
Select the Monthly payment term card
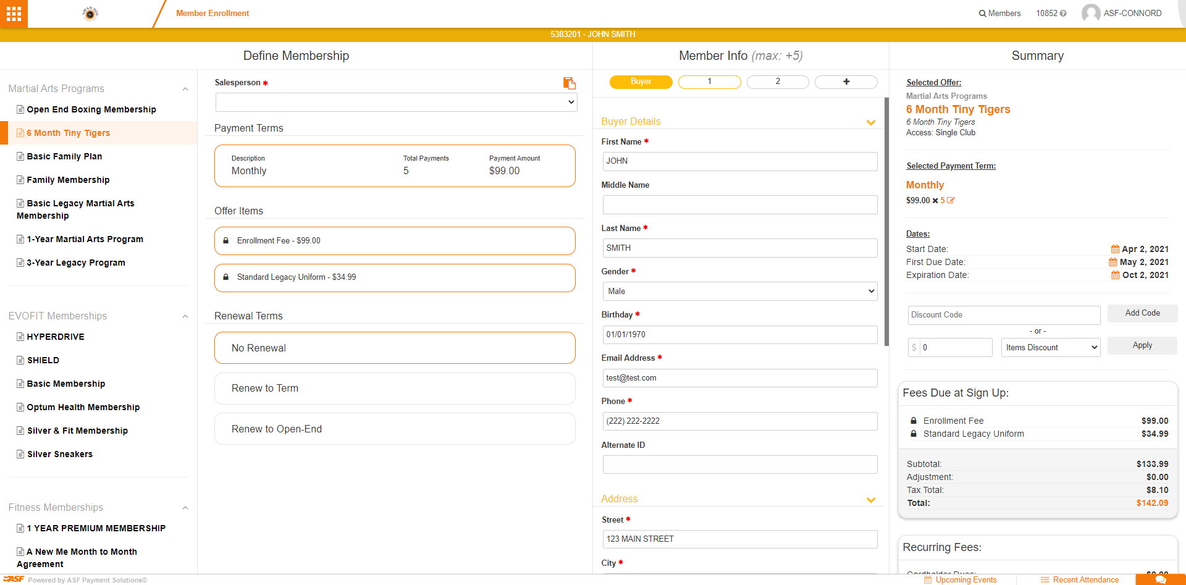(x=395, y=166)
